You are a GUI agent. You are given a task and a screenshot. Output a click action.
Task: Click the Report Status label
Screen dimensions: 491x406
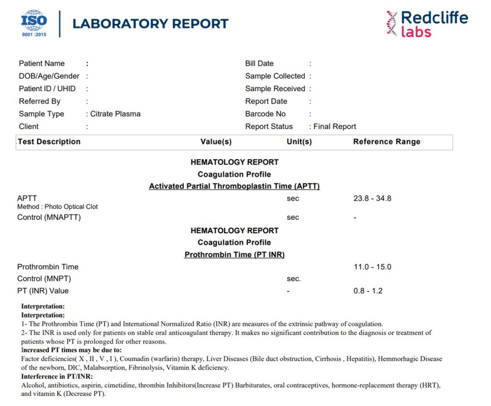[x=269, y=126]
